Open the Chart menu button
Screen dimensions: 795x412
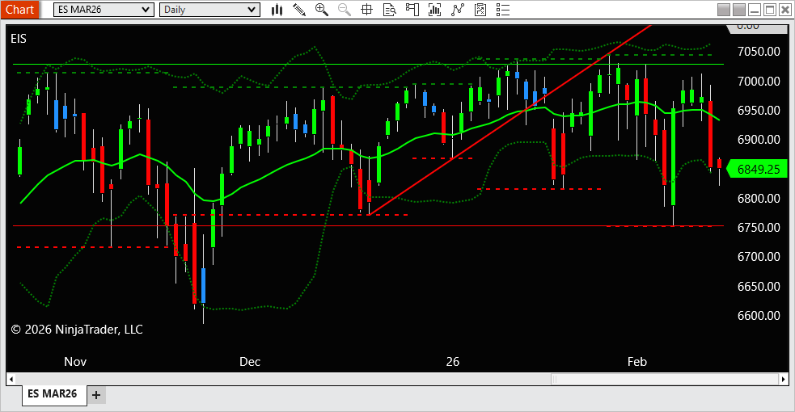click(x=19, y=10)
